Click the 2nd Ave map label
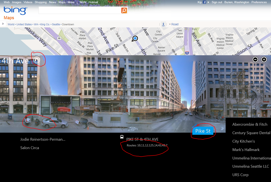The width and height of the screenshot is (271, 182). click(103, 36)
